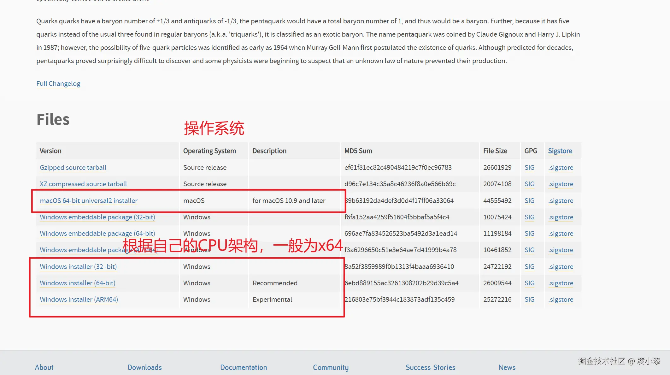Open .sigstore link for Windows installer (64-bit)

[561, 283]
